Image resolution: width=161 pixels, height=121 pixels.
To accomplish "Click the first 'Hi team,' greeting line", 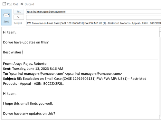I will pos(10,32).
